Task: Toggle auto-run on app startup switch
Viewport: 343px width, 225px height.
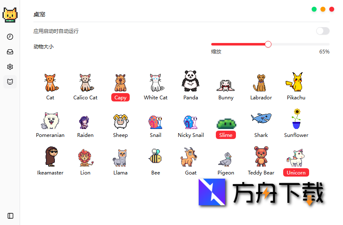Action: tap(323, 31)
